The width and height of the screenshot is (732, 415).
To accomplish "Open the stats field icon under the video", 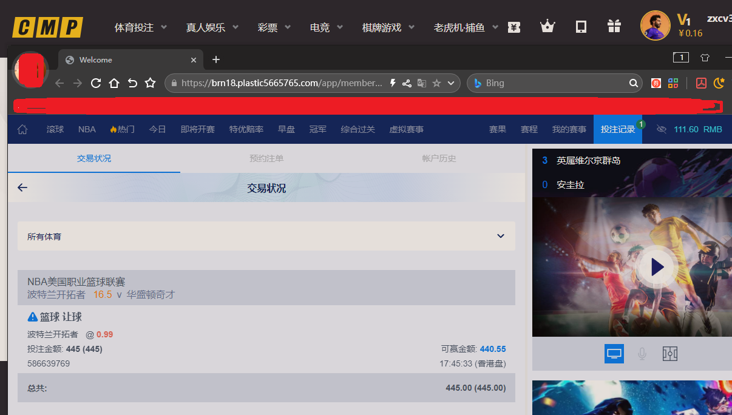I will coord(669,354).
